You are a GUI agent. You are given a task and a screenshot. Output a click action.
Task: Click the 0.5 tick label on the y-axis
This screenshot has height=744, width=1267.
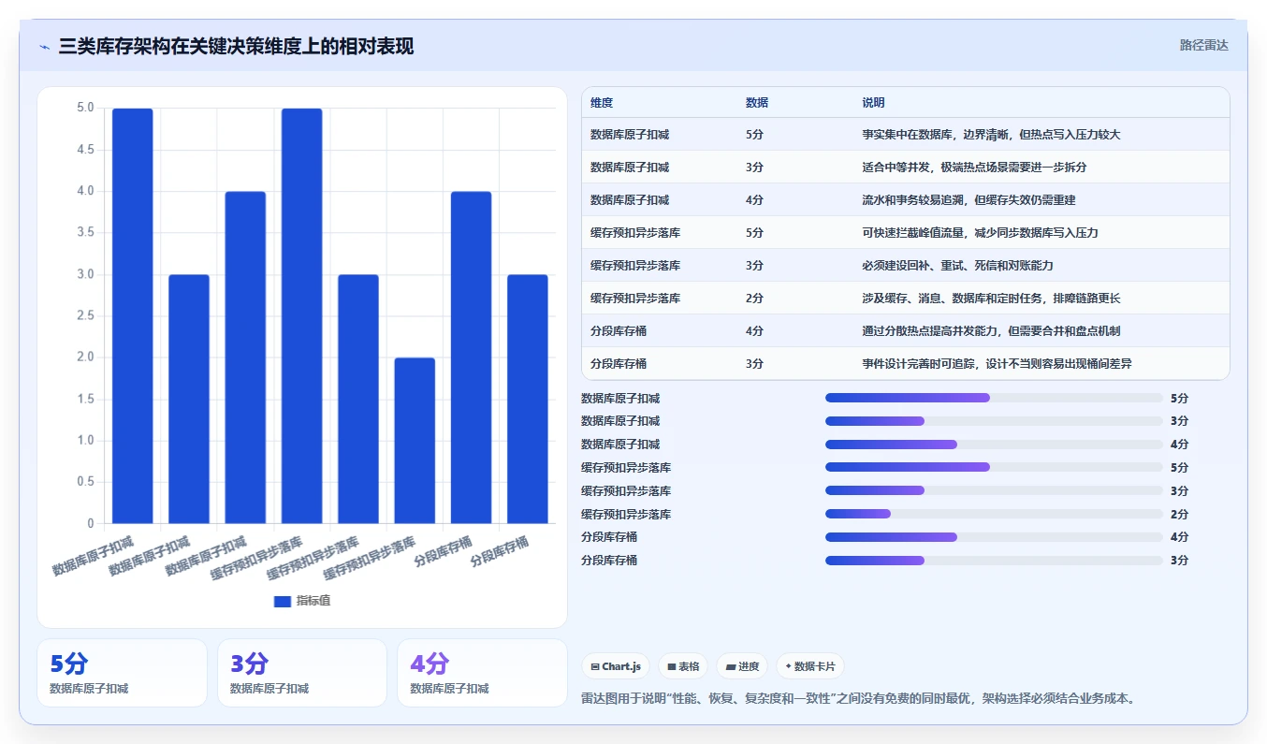84,482
